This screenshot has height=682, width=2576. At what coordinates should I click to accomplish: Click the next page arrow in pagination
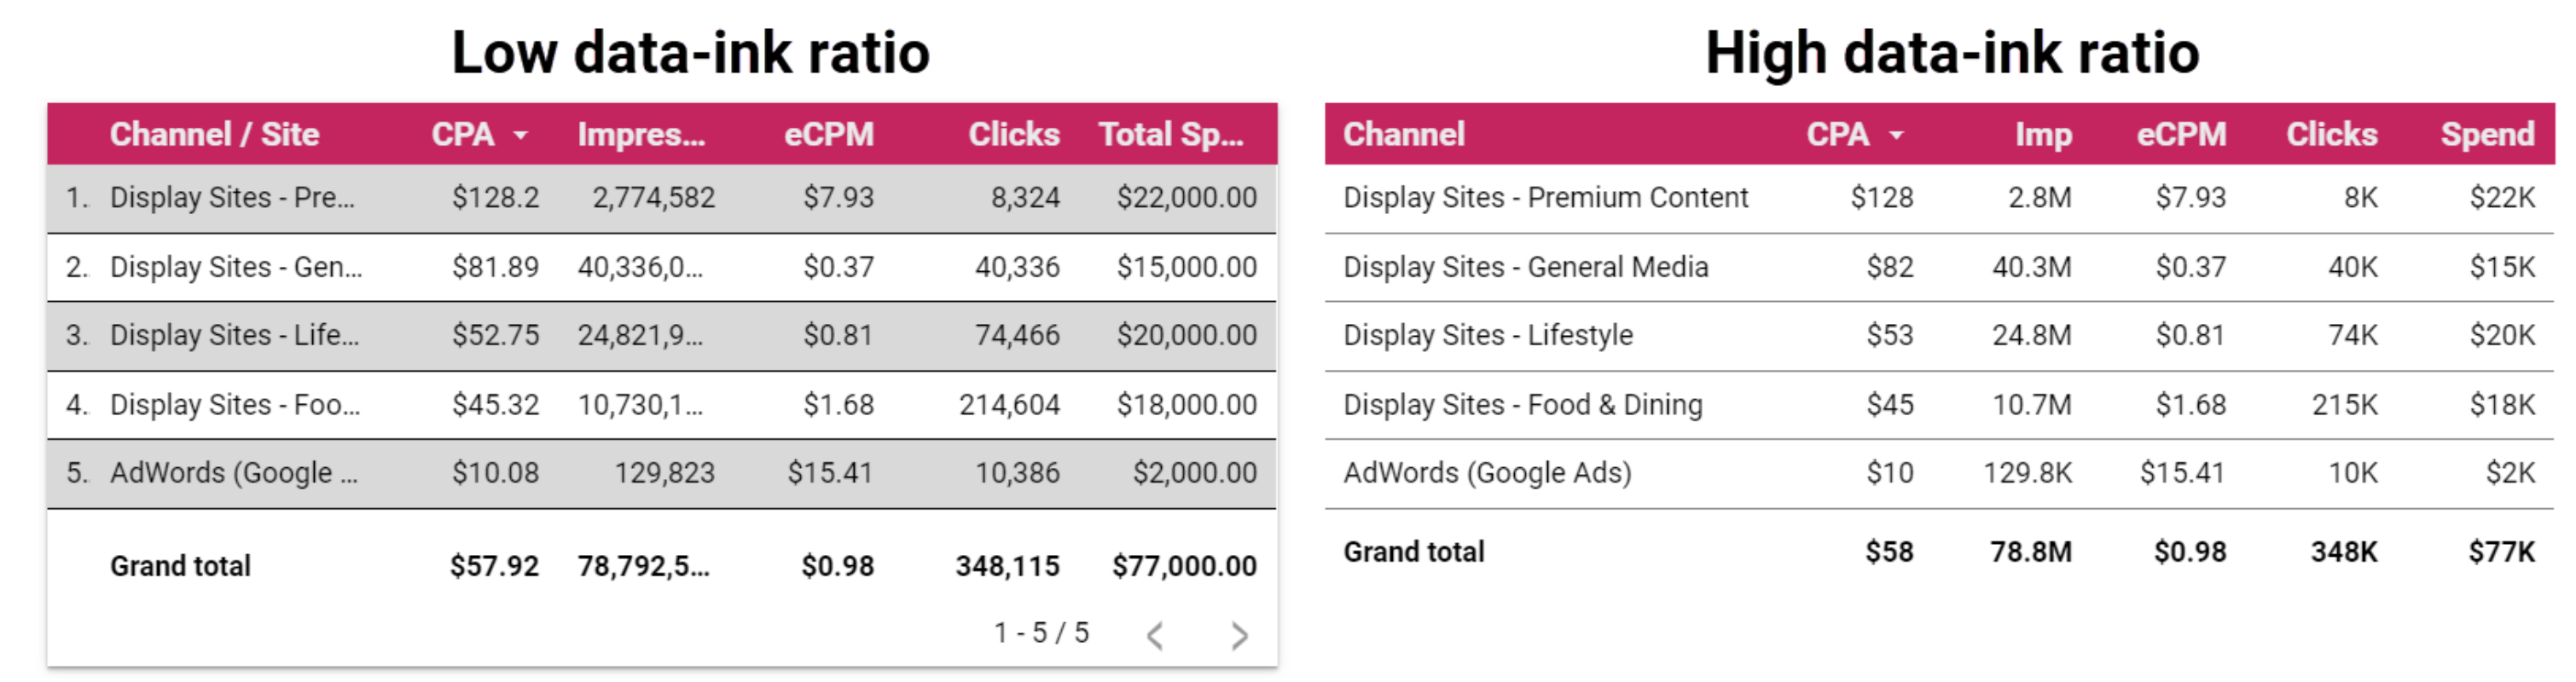(x=1239, y=636)
